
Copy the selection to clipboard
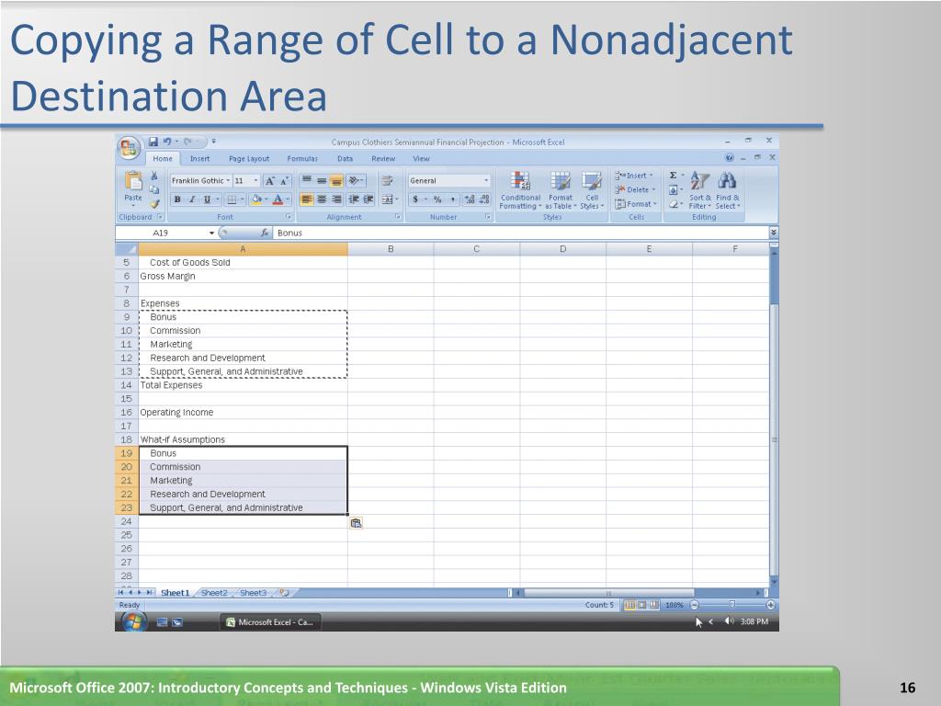tap(154, 189)
